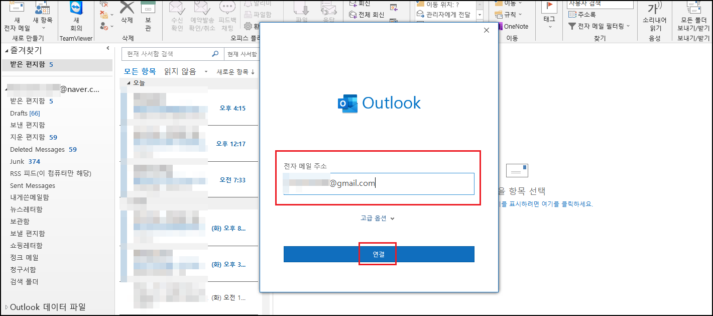Start a TeamViewer 새 회의 meeting
Viewport: 713px width, 316px height.
click(76, 16)
